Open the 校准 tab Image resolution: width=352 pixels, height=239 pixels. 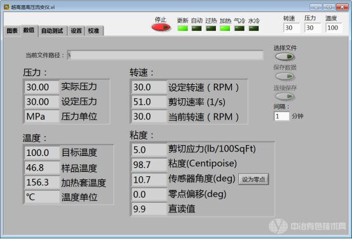click(x=93, y=30)
